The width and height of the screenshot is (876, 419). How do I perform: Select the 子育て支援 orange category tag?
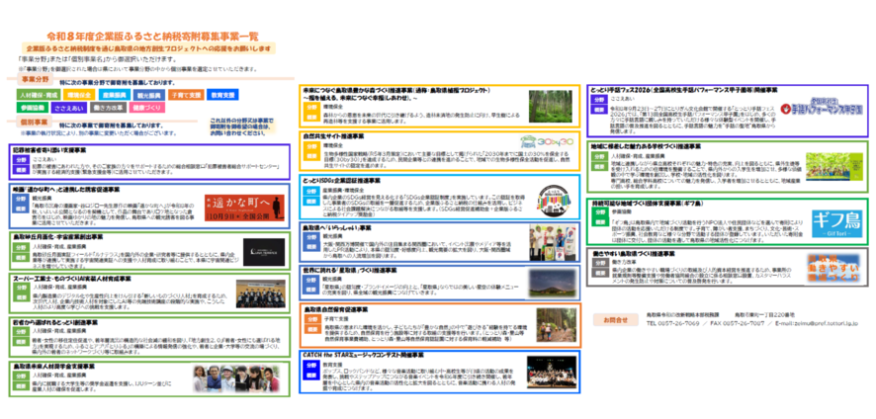pos(186,95)
